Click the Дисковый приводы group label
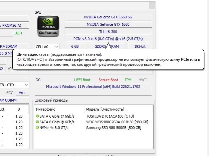Viewport: 209px width, 156px height. tap(52, 100)
